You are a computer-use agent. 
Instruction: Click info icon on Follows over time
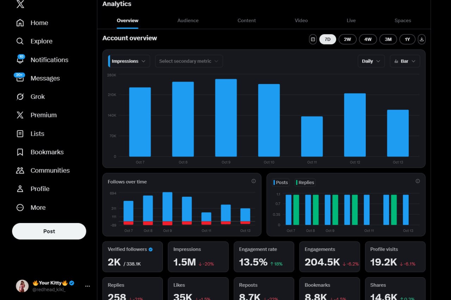254,181
